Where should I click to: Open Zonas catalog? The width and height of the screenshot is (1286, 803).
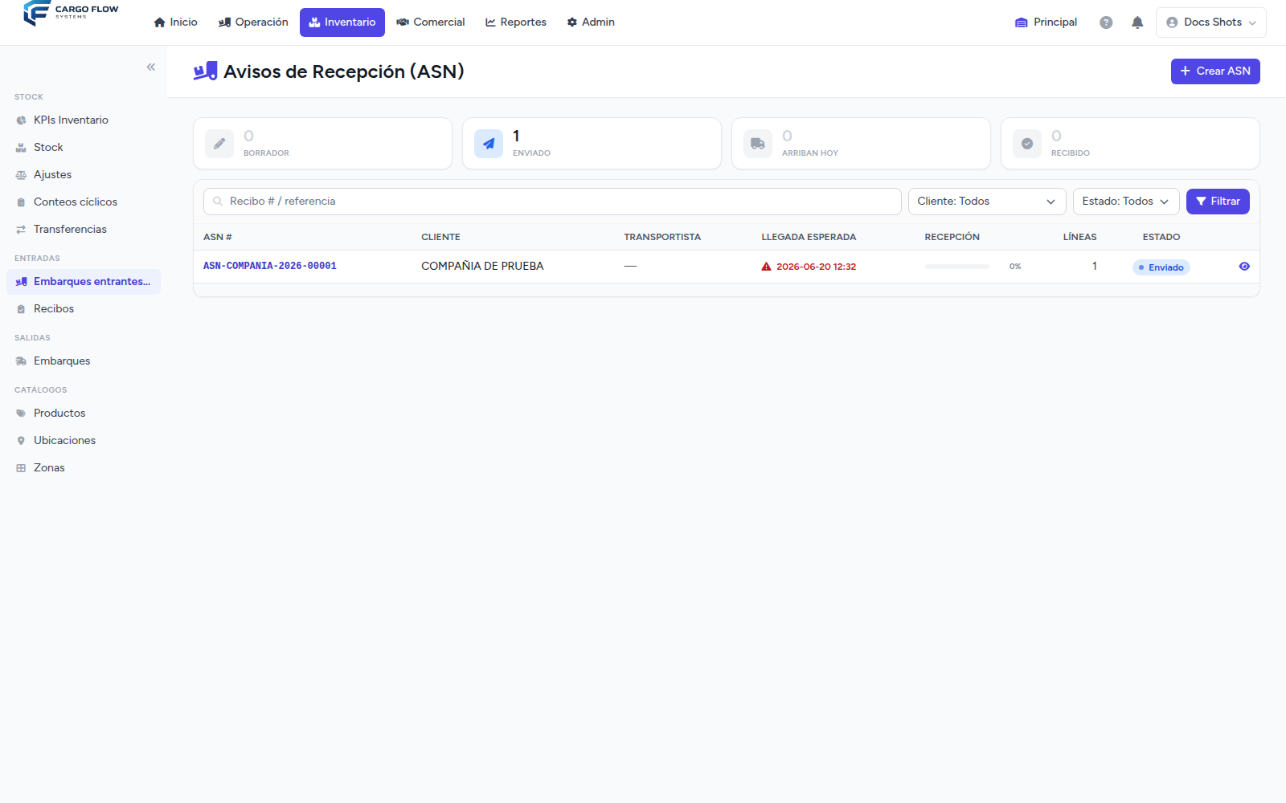coord(84,468)
